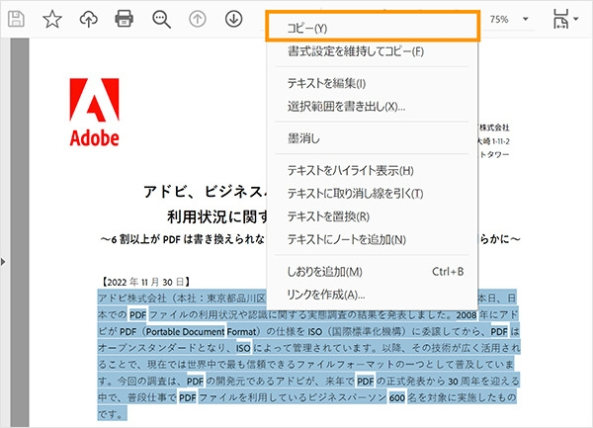593x428 pixels.
Task: Choose テキストを編集(I) menu entry
Action: (x=373, y=83)
